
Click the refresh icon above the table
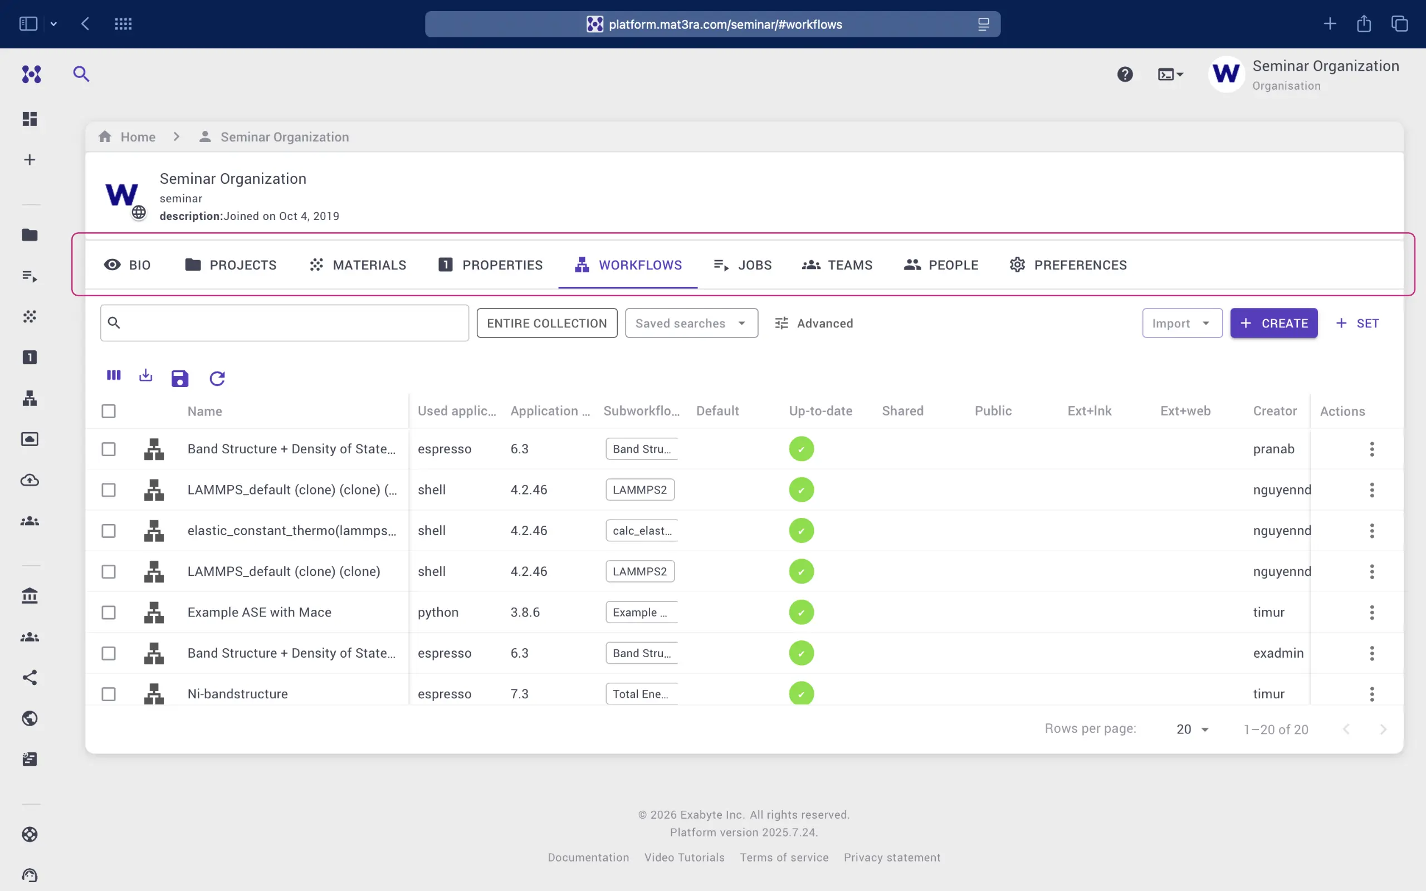tap(217, 378)
